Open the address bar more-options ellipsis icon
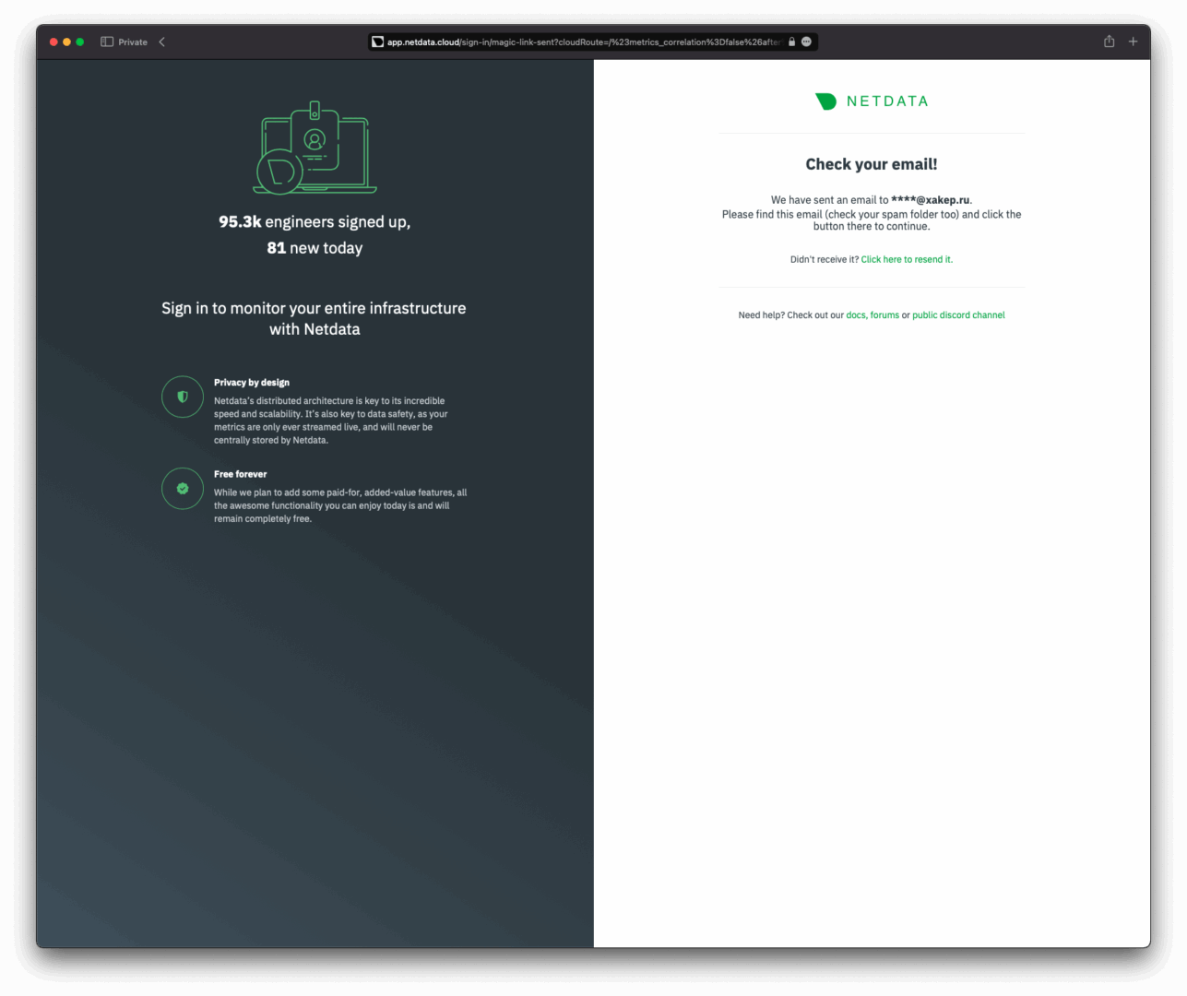Image resolution: width=1187 pixels, height=996 pixels. point(806,41)
